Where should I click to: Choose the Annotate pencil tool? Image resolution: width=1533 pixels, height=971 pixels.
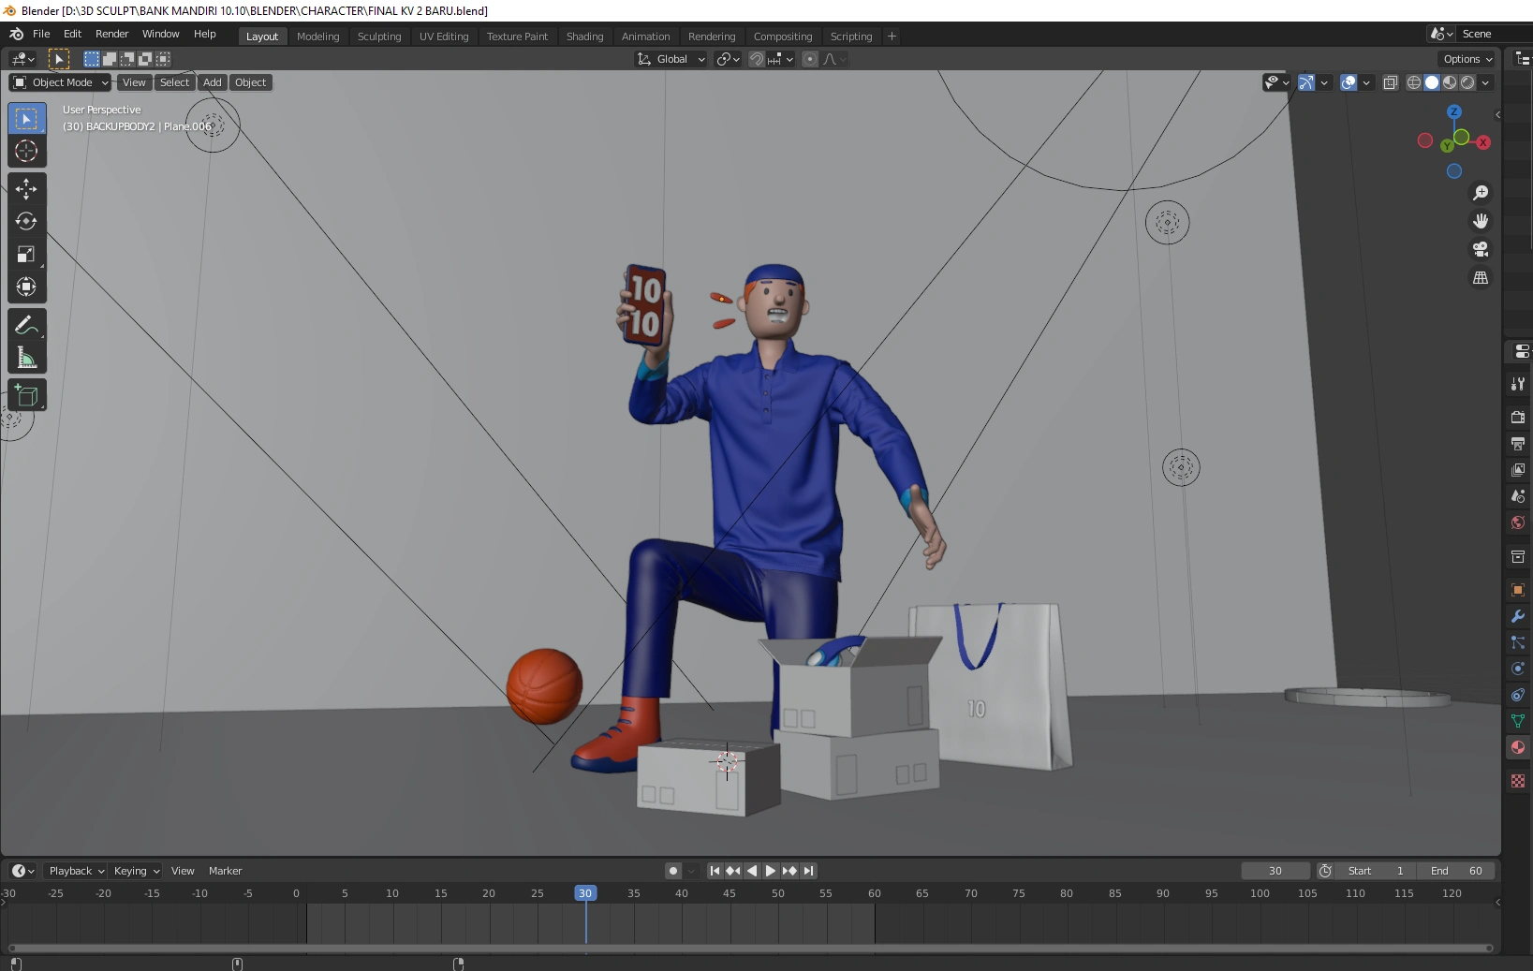coord(26,325)
